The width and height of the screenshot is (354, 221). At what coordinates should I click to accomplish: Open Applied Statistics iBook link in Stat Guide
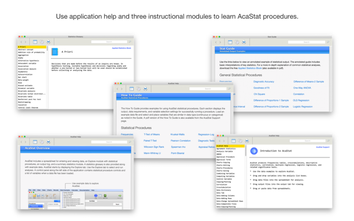[250, 68]
